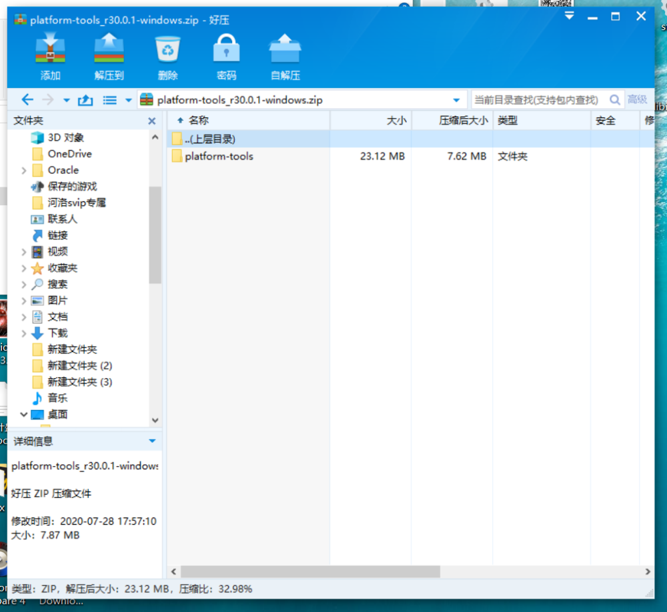Select the platform-tools folder row
This screenshot has width=667, height=612.
pyautogui.click(x=411, y=156)
